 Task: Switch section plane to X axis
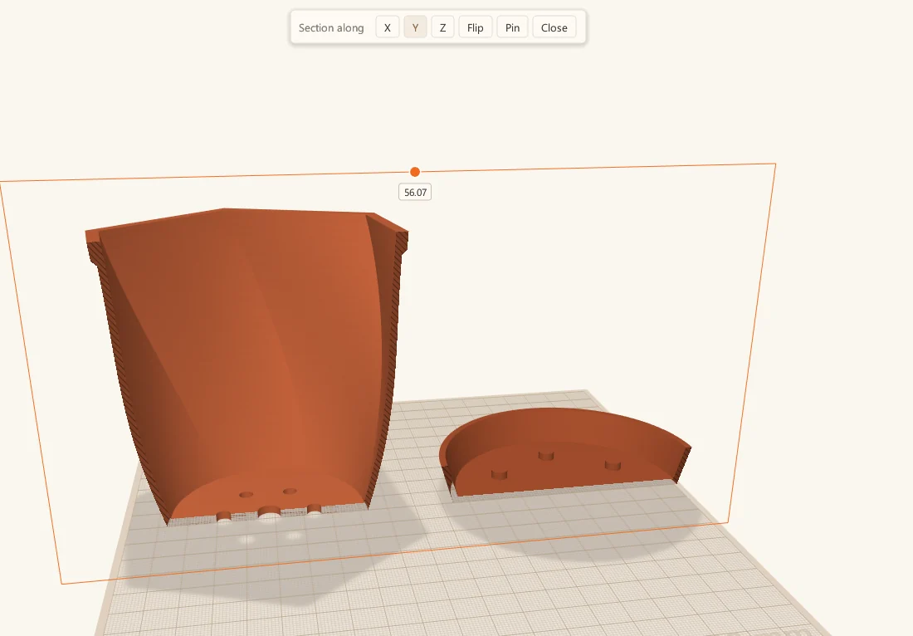pyautogui.click(x=388, y=27)
